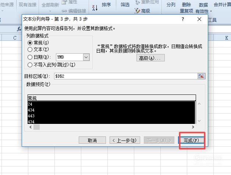Open the 排序 sort command

[x=106, y=5]
